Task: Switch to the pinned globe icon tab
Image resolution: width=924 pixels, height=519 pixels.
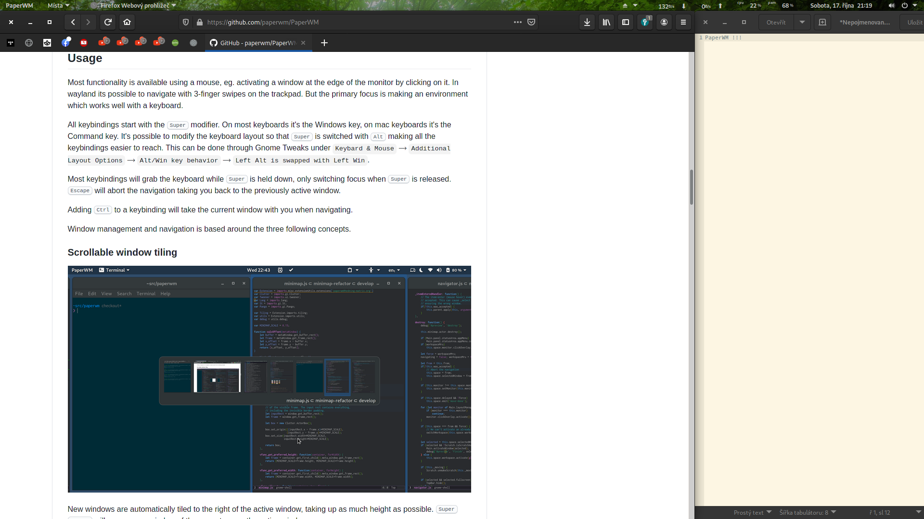Action: click(x=29, y=43)
